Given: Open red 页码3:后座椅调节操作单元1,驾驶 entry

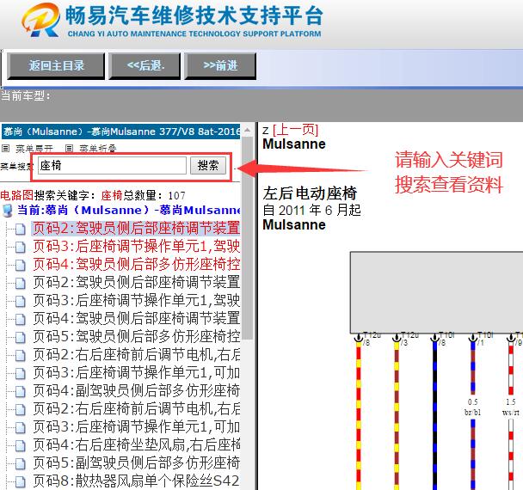Looking at the screenshot, I should pyautogui.click(x=136, y=246).
